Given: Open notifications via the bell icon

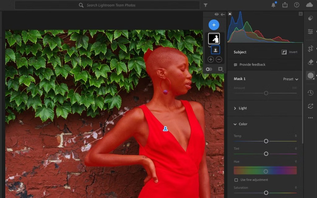Looking at the screenshot, I should 273,5.
